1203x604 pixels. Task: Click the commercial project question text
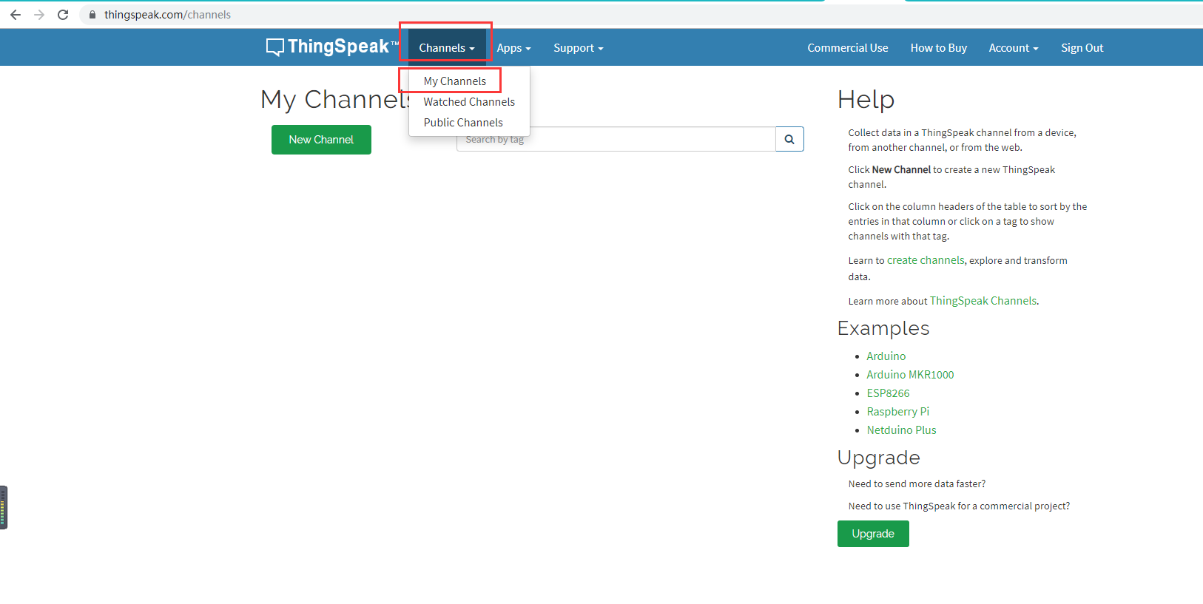point(959,506)
